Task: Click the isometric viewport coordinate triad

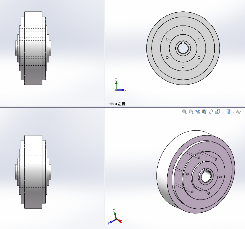Action: (115, 217)
